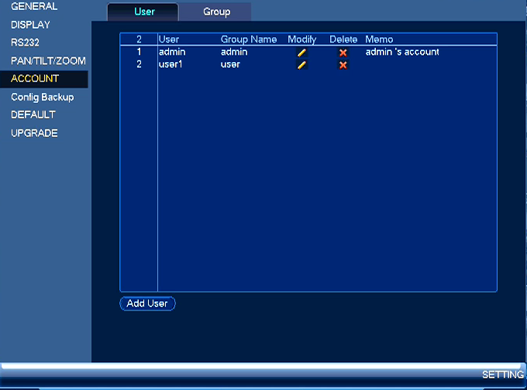The image size is (527, 390).
Task: Click the Delete column header
Action: pyautogui.click(x=343, y=39)
